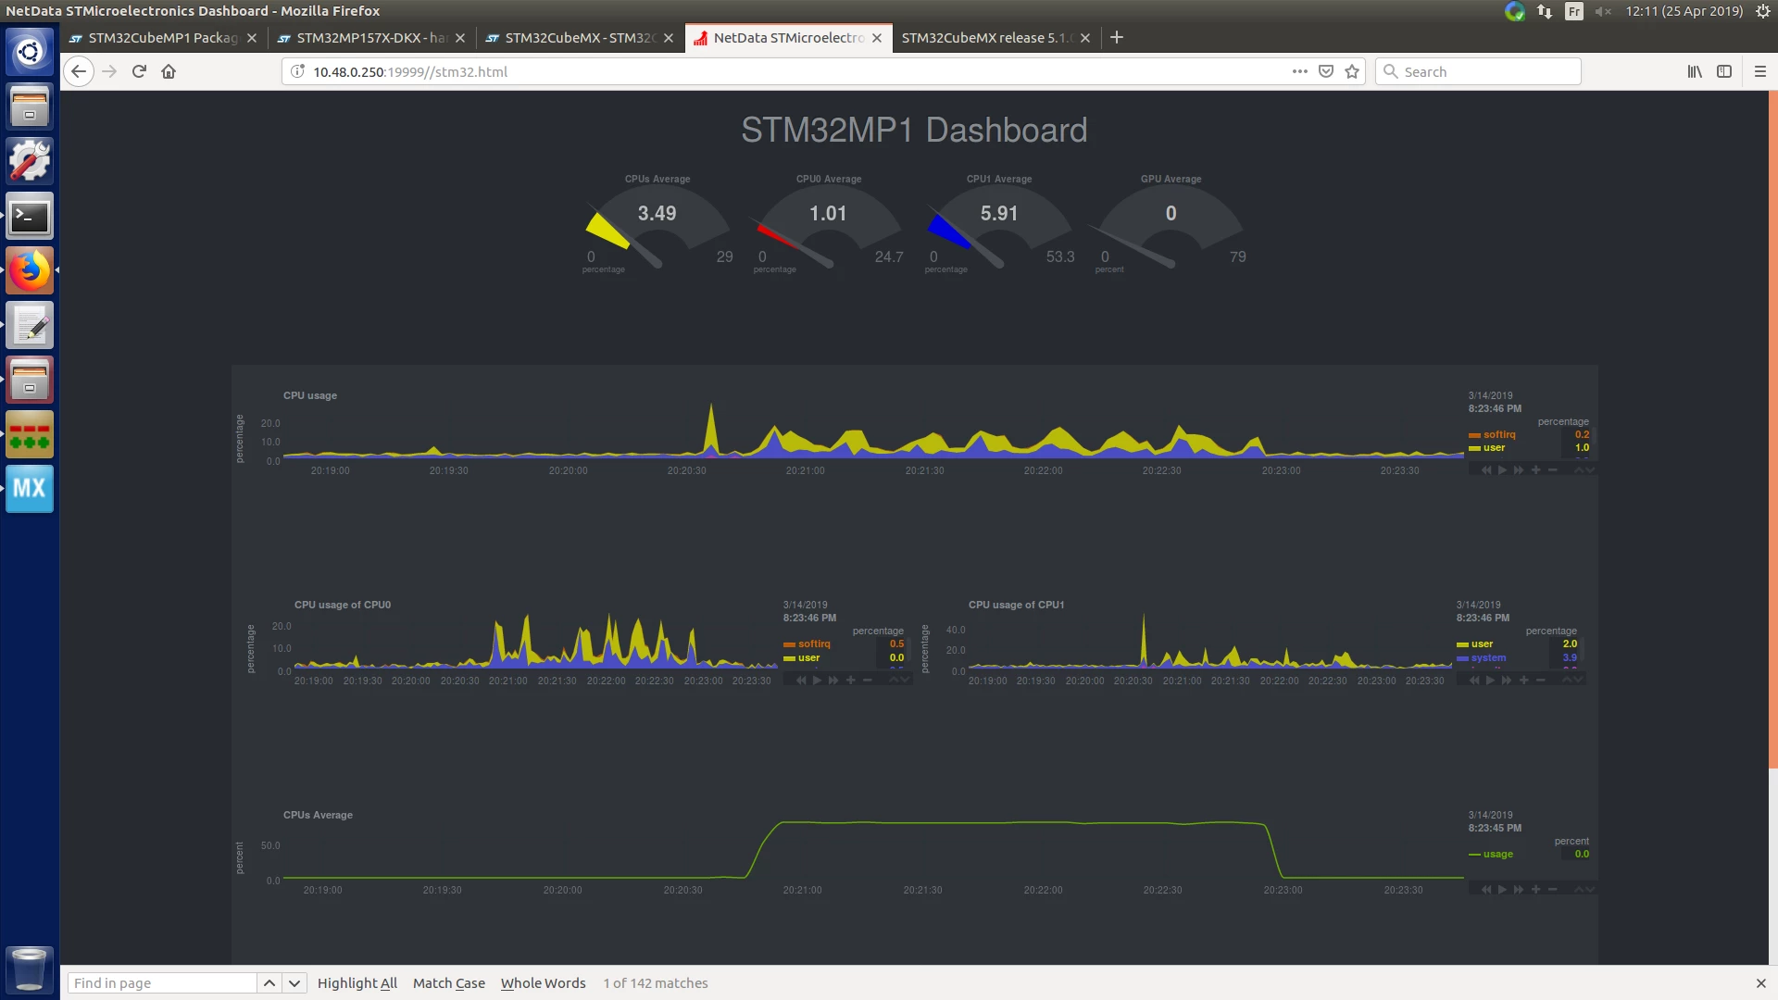Focus the Firefox Search box
Screen dimensions: 1778x1000
[1478, 71]
